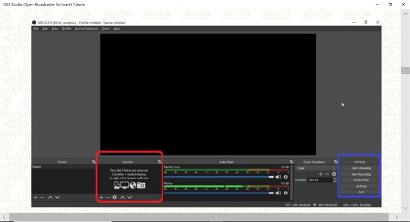The image size is (410, 222).
Task: Add a transition with the plus icon
Action: 321,174
